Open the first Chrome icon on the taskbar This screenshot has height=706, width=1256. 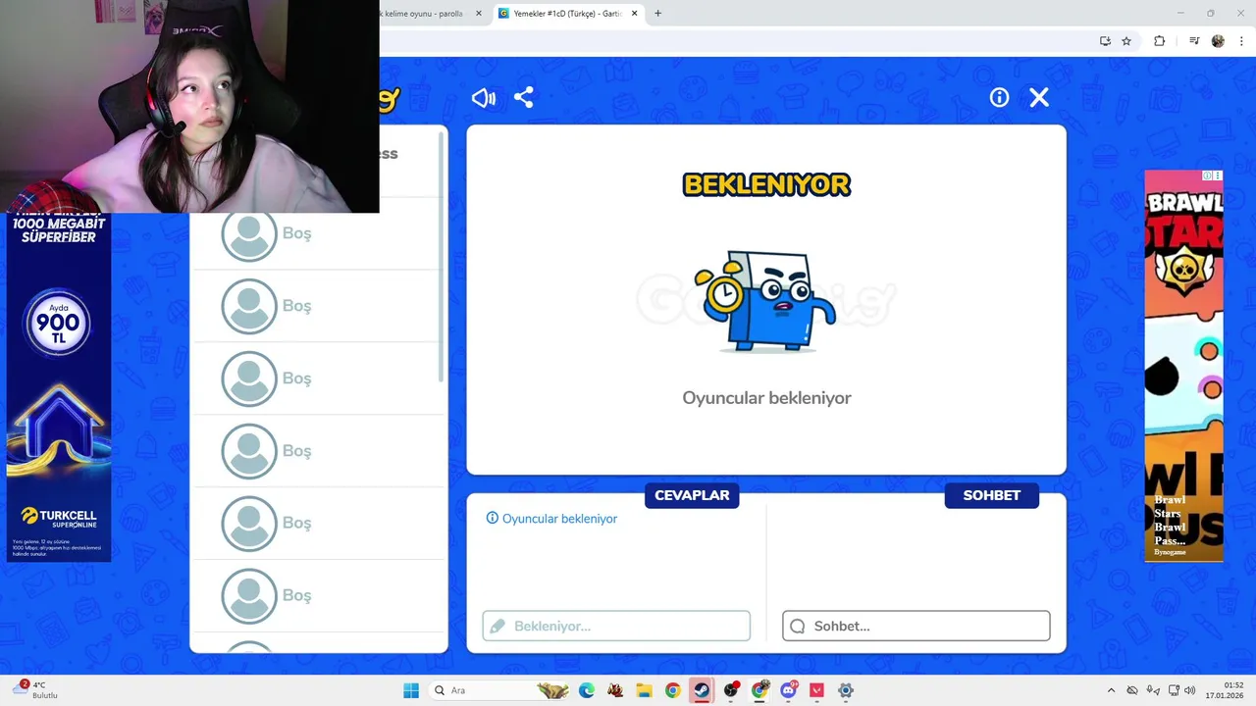(x=672, y=690)
